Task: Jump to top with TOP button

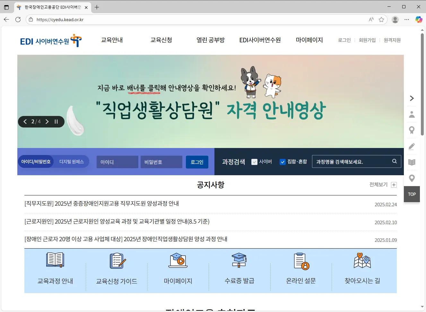Action: (412, 194)
